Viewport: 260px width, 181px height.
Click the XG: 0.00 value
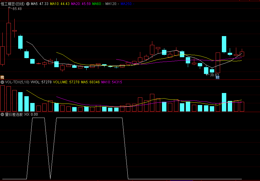point(31,114)
